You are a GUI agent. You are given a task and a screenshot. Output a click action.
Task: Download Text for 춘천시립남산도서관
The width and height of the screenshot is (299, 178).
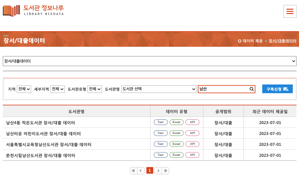click(161, 155)
